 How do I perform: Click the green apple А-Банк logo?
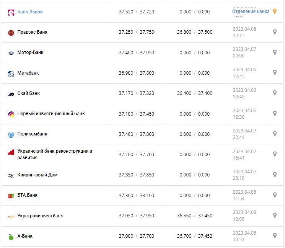(11, 237)
